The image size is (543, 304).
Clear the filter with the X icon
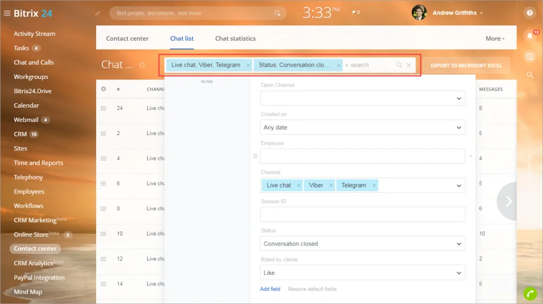pyautogui.click(x=409, y=65)
